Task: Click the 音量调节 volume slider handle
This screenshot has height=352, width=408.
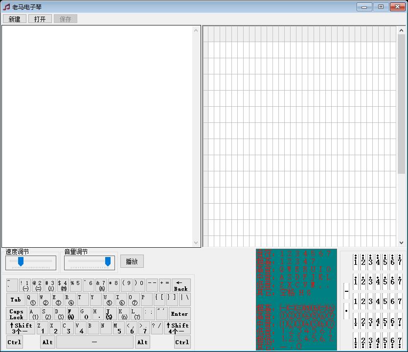Action: [x=108, y=262]
